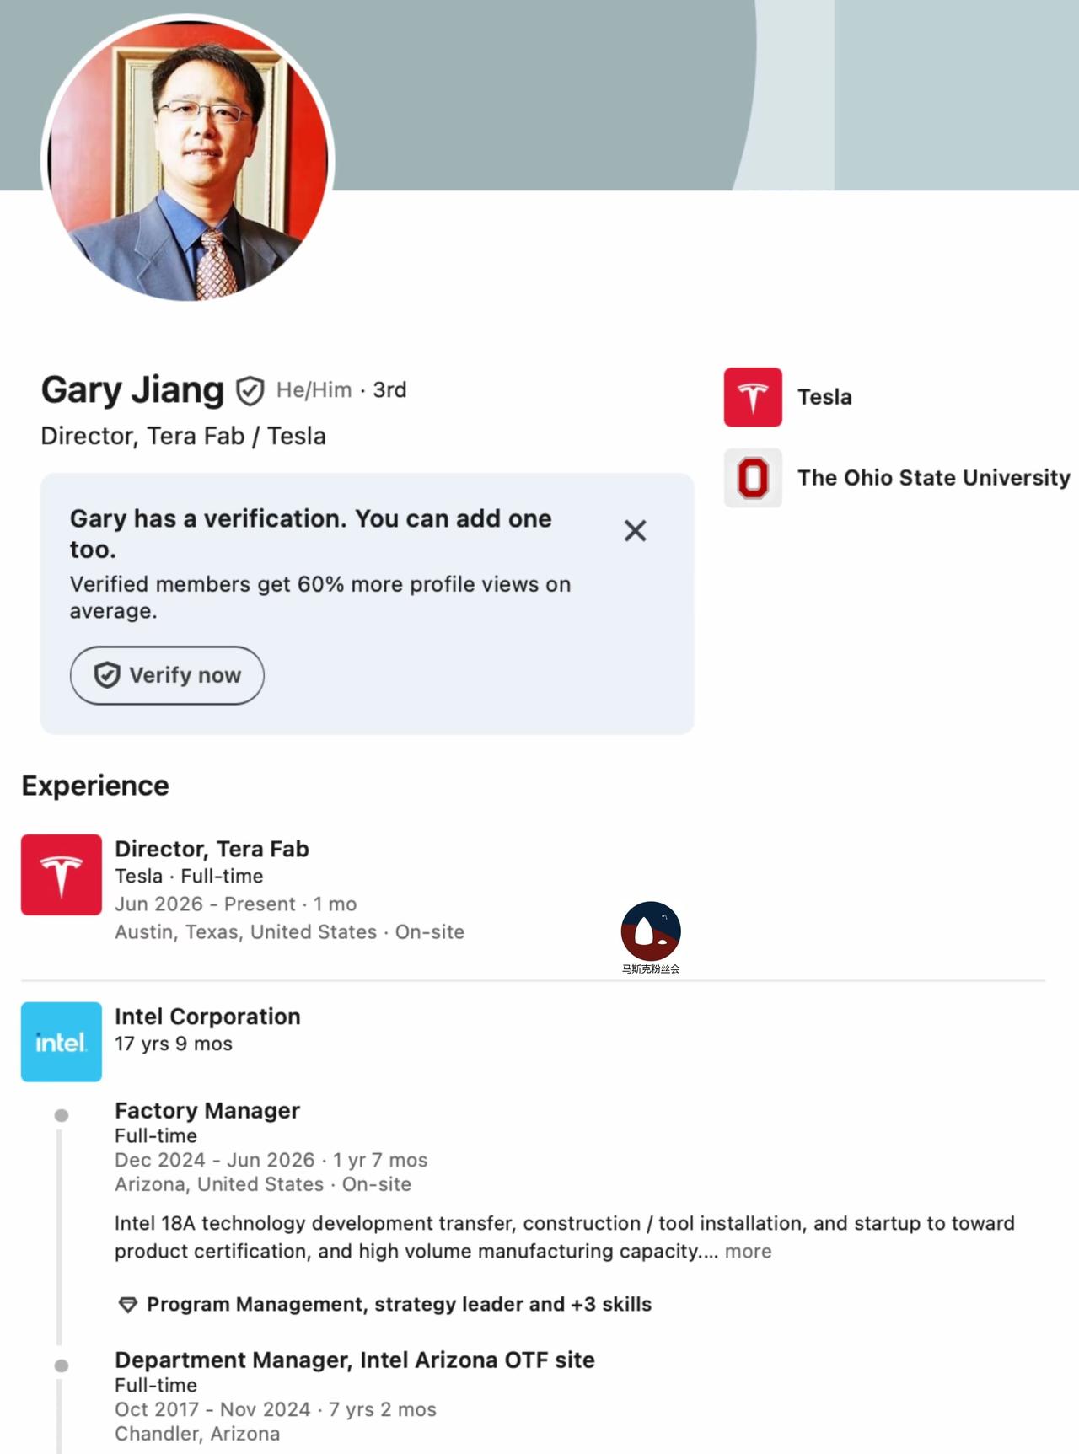The width and height of the screenshot is (1079, 1454).
Task: Open 'Program Management, strategy leader and +3 skills'
Action: point(399,1304)
